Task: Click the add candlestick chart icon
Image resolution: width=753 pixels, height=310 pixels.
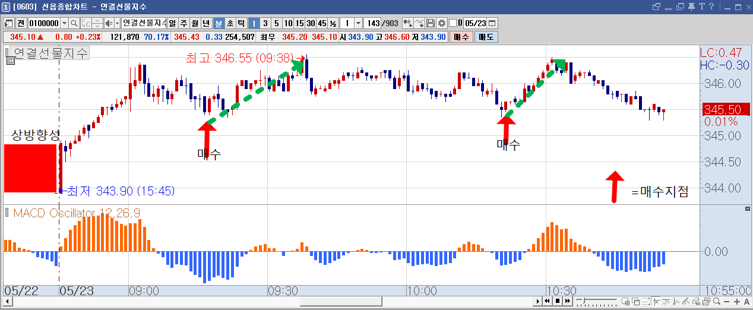Action: [x=408, y=23]
